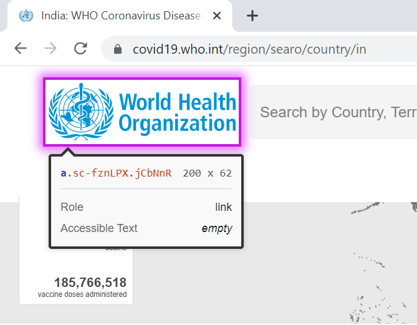This screenshot has height=325, width=417.
Task: Click the WHO favicon in the tab
Action: click(x=26, y=16)
